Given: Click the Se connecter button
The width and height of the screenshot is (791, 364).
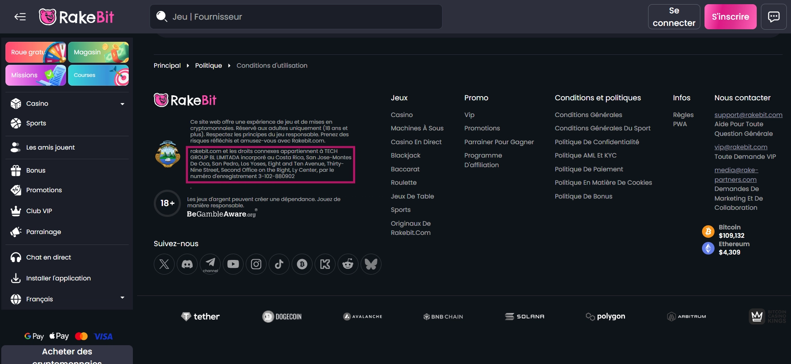Looking at the screenshot, I should tap(674, 17).
